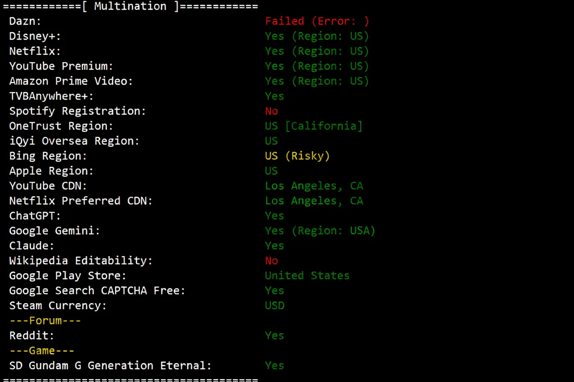
Task: Click Amazon Prime Video's "Yes (Region: US)" value
Action: pyautogui.click(x=317, y=81)
